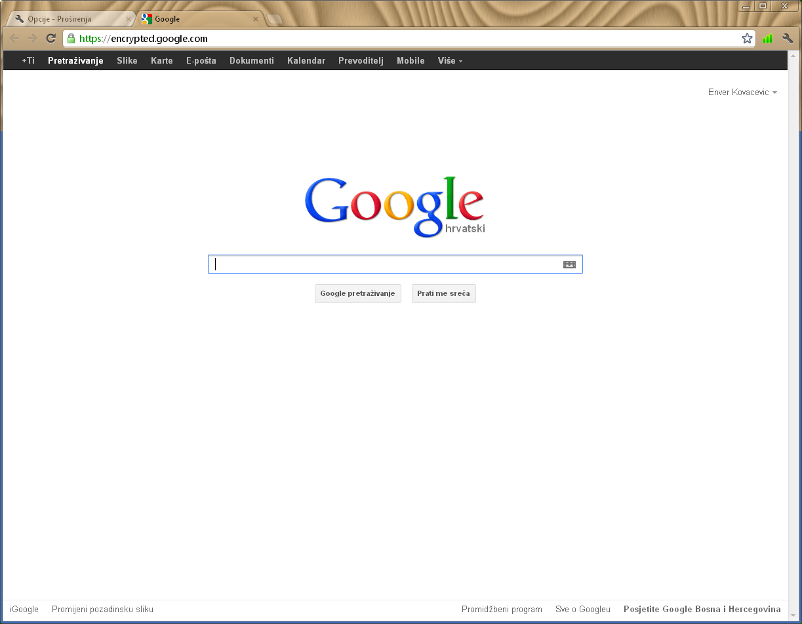Click the padlock icon in the address bar

[x=70, y=39]
